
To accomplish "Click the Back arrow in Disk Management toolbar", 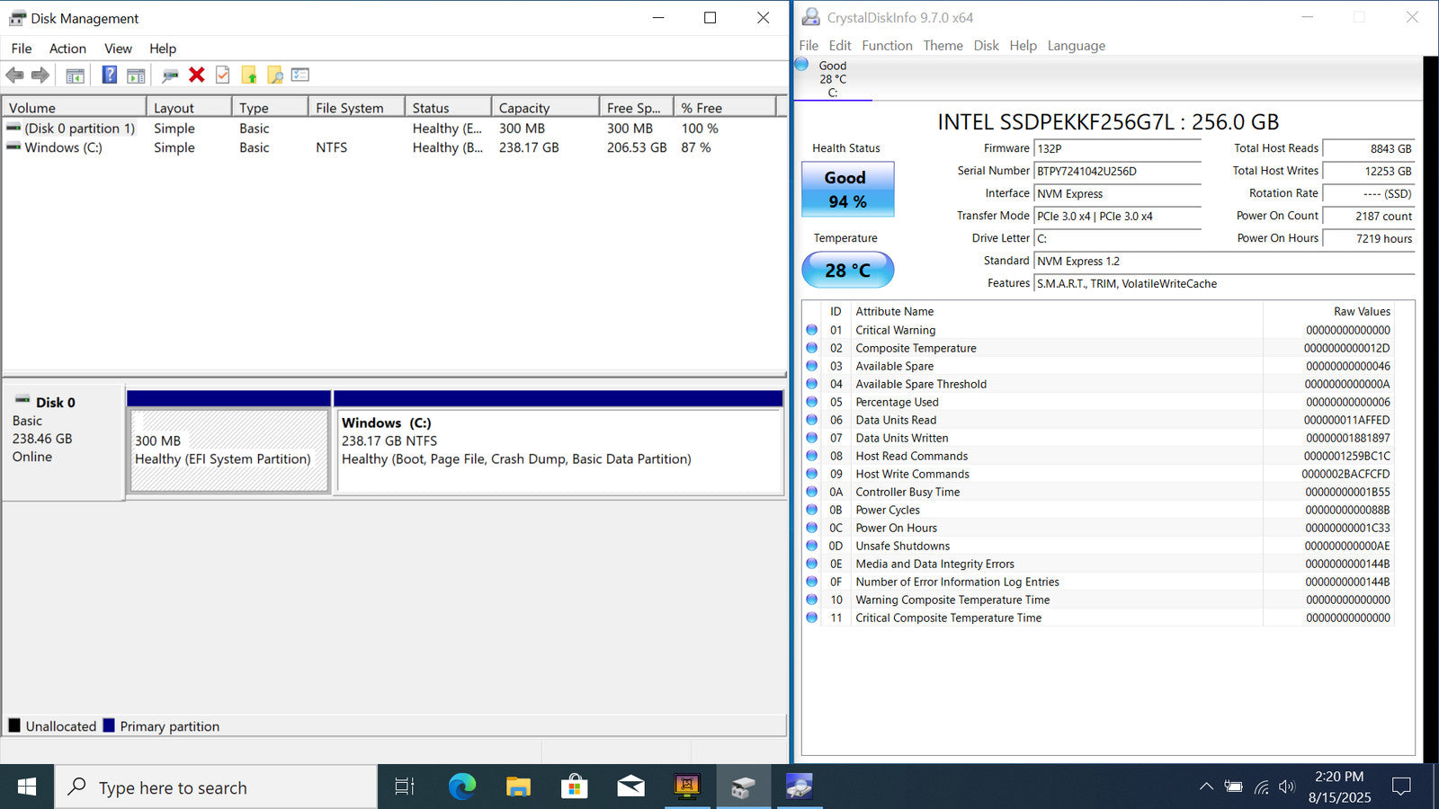I will click(x=14, y=76).
